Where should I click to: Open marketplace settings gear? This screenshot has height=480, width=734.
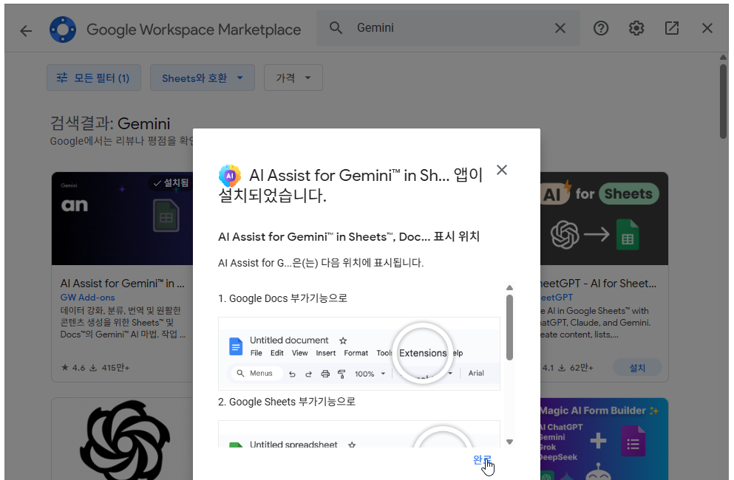click(x=636, y=29)
